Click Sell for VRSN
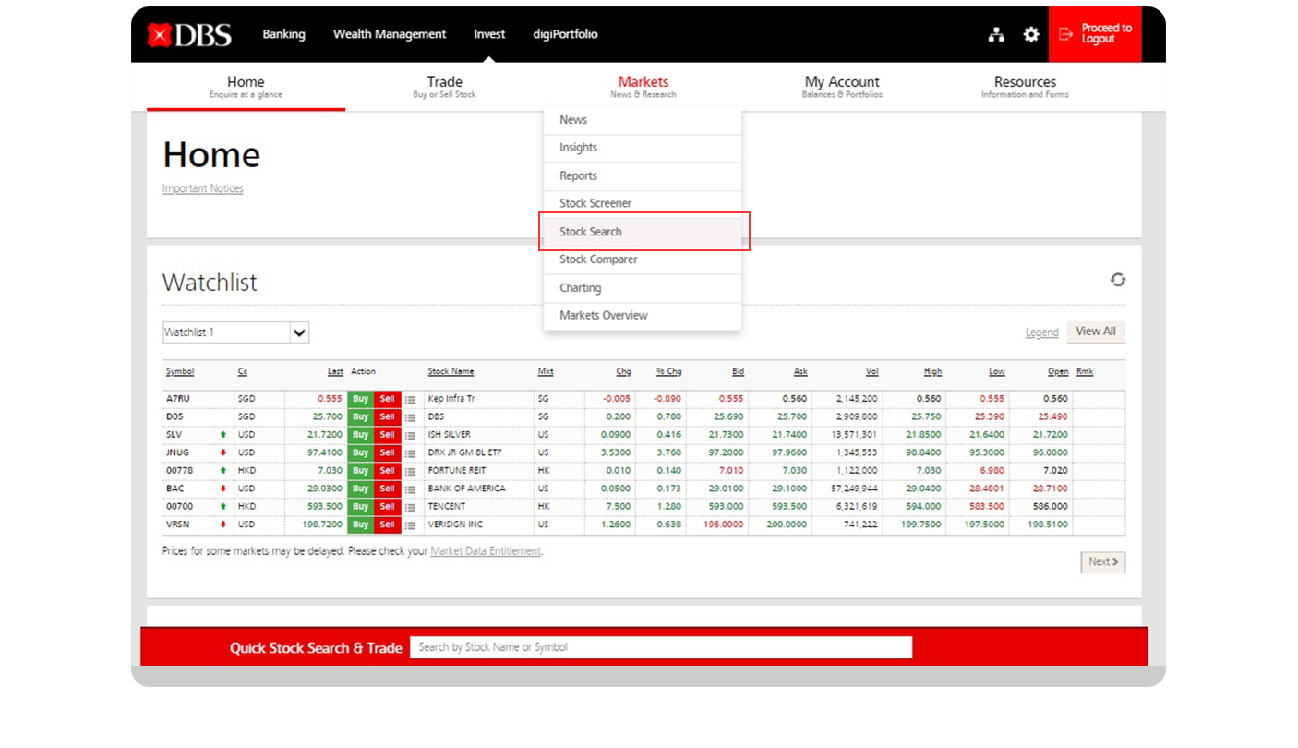The width and height of the screenshot is (1298, 748). (387, 525)
